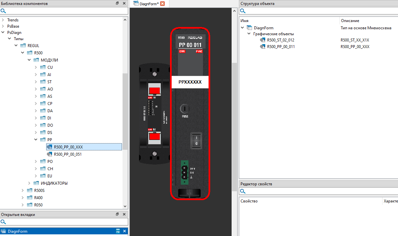Click R500_PP_00_011 object icon in structure panel
This screenshot has width=398, height=236.
[x=263, y=47]
